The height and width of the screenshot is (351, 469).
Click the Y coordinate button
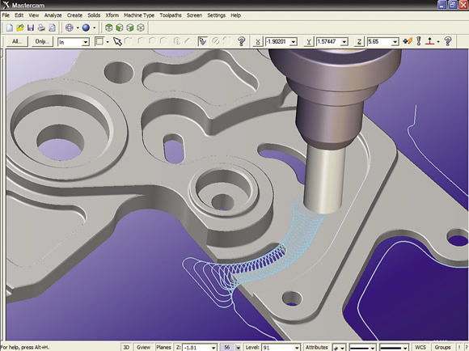[x=308, y=41]
